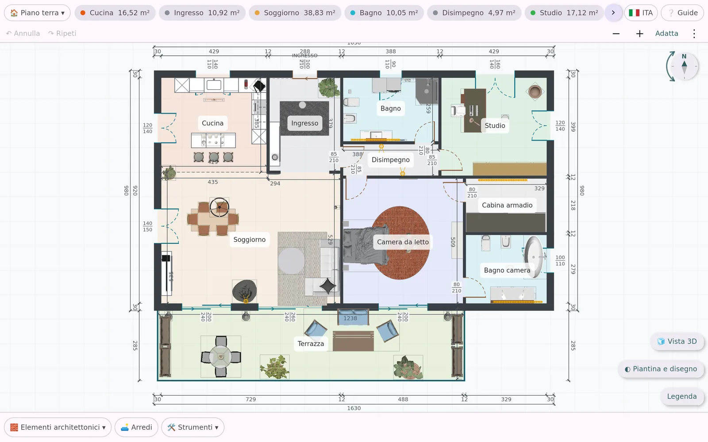Image resolution: width=708 pixels, height=442 pixels.
Task: Open the Guide help button
Action: tap(682, 13)
